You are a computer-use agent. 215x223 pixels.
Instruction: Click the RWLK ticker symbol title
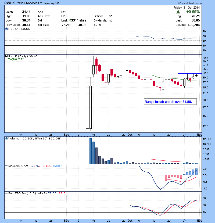pos(9,3)
